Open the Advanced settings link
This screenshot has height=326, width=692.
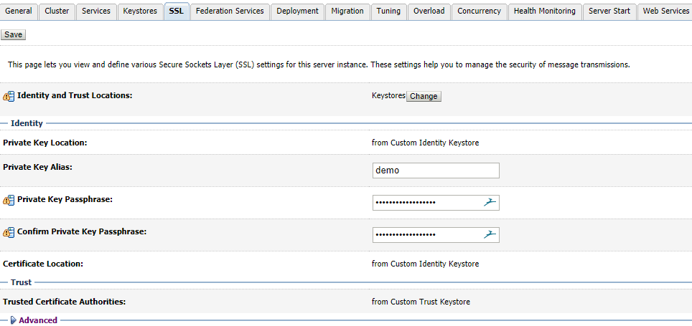[38, 320]
